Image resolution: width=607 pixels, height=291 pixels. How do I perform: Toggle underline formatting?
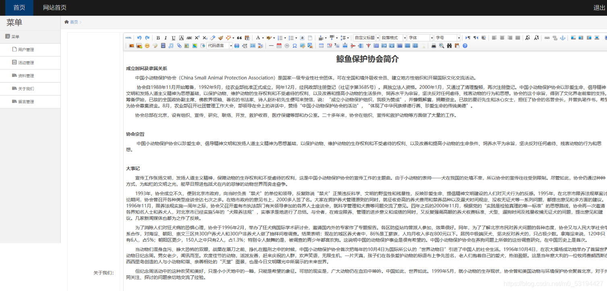pyautogui.click(x=174, y=38)
